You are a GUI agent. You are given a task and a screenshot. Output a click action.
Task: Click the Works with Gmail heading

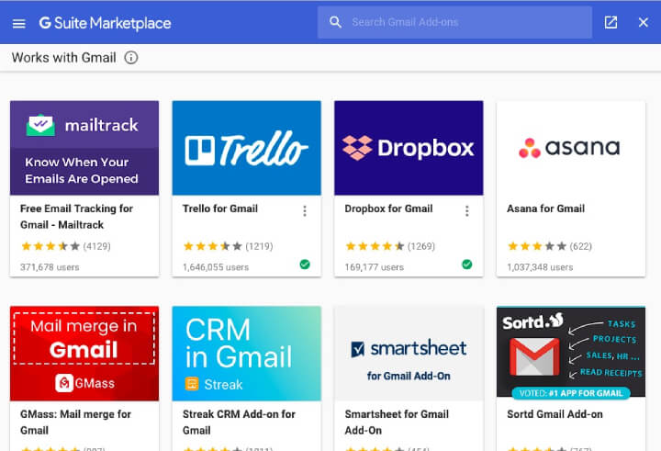pyautogui.click(x=63, y=57)
